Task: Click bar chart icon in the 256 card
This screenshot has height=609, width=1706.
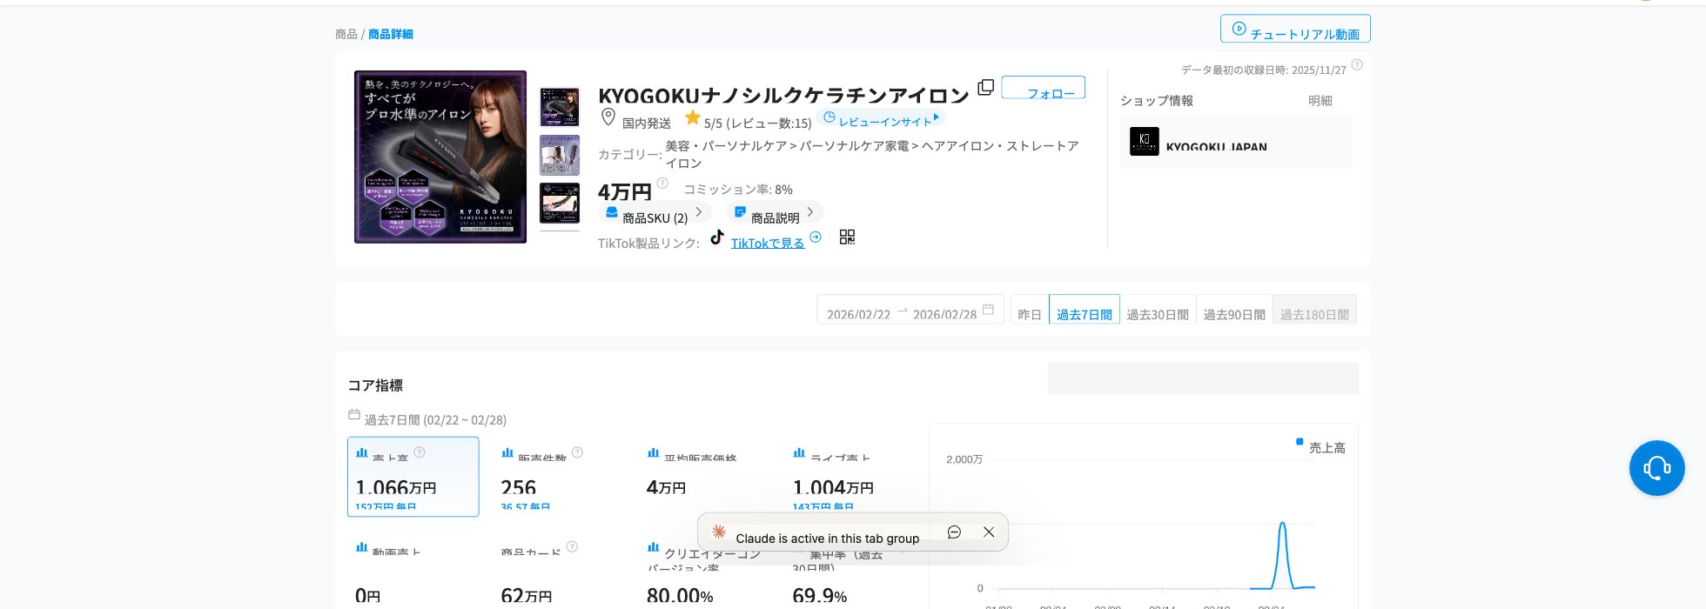Action: pyautogui.click(x=507, y=452)
